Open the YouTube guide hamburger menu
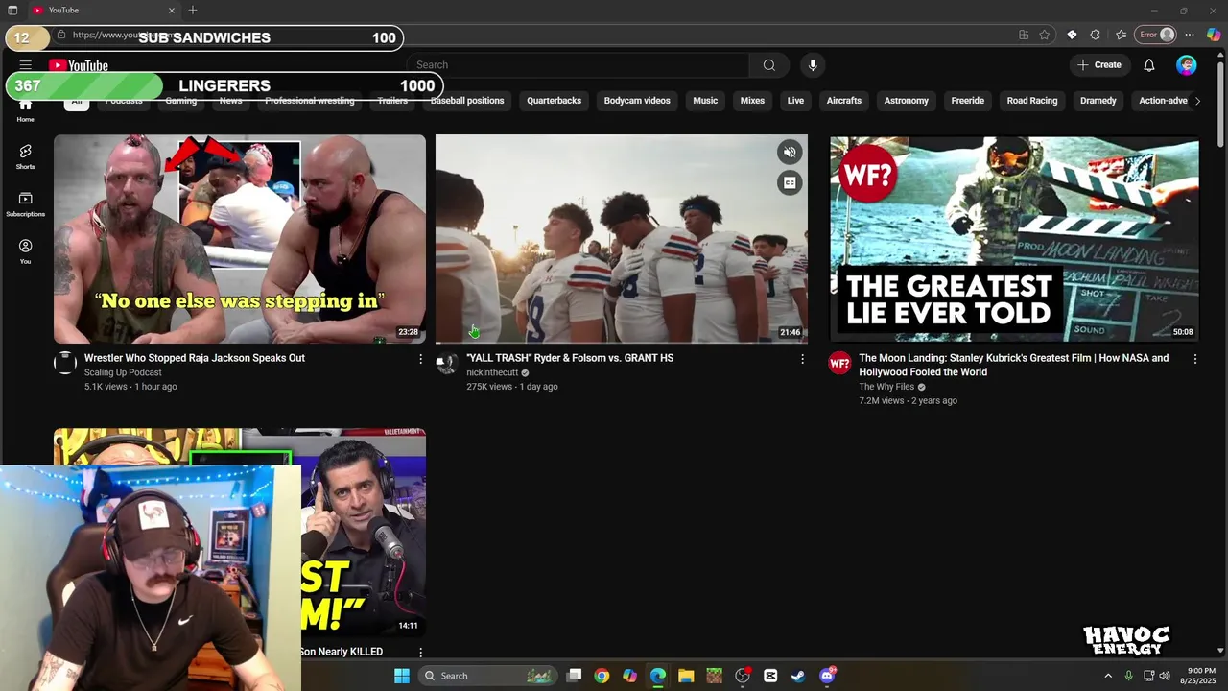Screen dimensions: 1228x691 point(25,65)
